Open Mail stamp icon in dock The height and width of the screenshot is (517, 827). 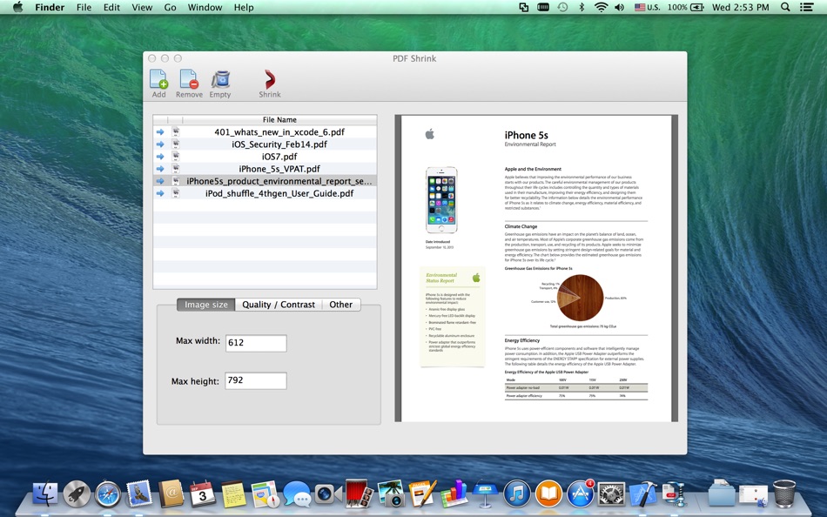point(139,493)
